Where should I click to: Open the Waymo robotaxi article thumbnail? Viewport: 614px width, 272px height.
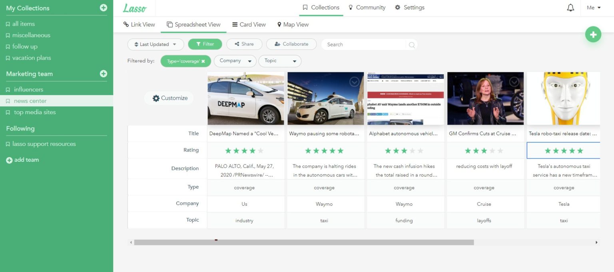pyautogui.click(x=325, y=98)
